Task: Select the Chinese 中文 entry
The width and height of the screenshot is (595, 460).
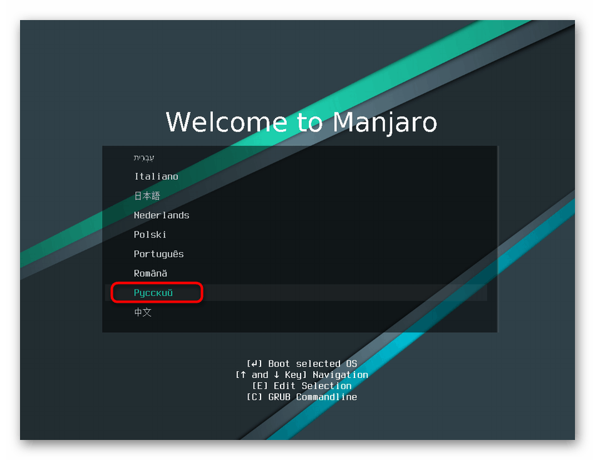Action: (x=143, y=312)
